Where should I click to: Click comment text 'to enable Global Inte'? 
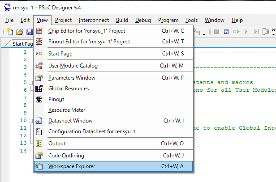tap(239, 128)
